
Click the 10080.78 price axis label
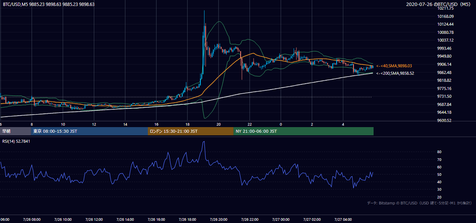point(445,32)
